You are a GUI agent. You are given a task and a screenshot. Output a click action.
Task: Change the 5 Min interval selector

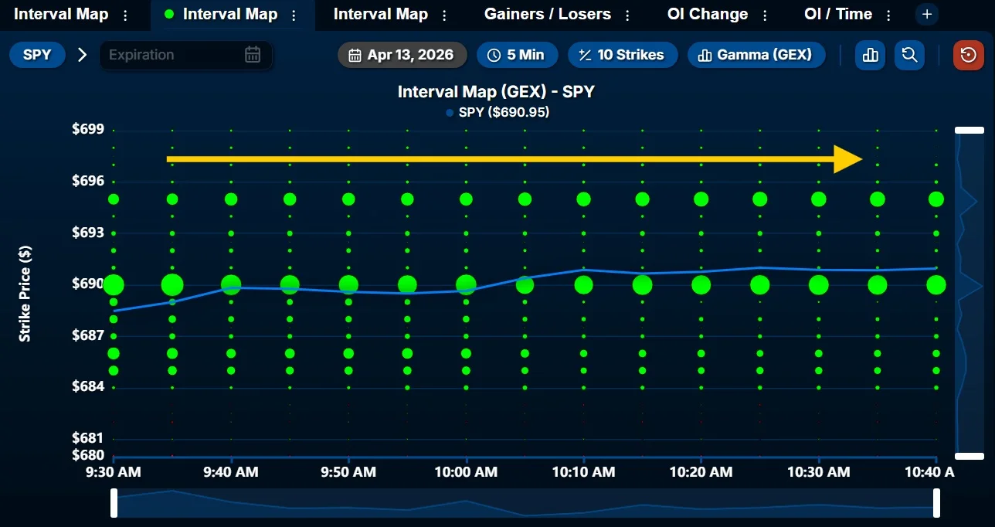click(x=517, y=55)
